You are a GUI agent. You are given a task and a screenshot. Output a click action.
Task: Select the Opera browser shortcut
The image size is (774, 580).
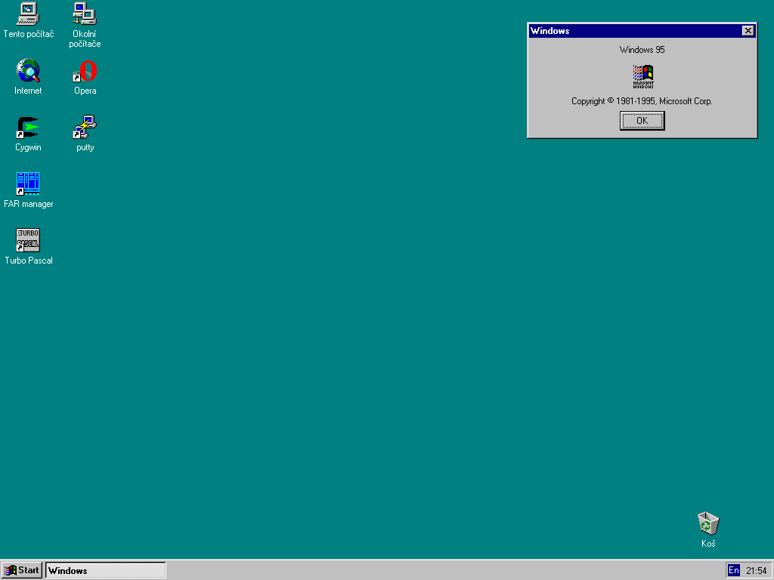pos(85,72)
